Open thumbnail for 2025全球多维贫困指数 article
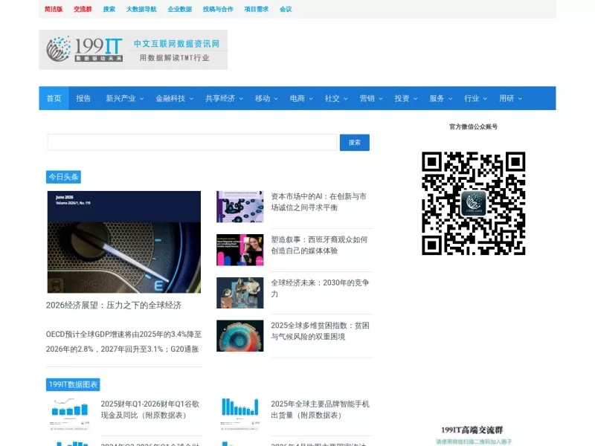The height and width of the screenshot is (446, 595). pyautogui.click(x=239, y=336)
